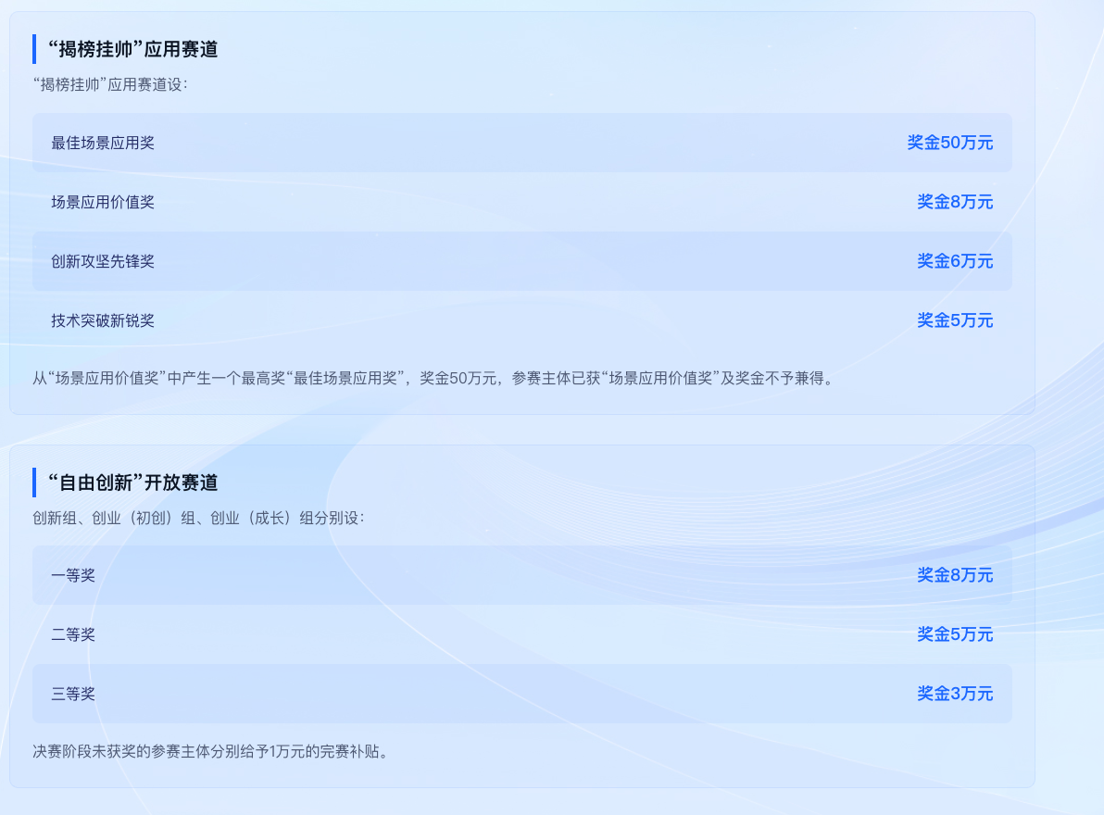The width and height of the screenshot is (1104, 815).
Task: Click the 奖金3万元 amount
Action: click(x=955, y=694)
